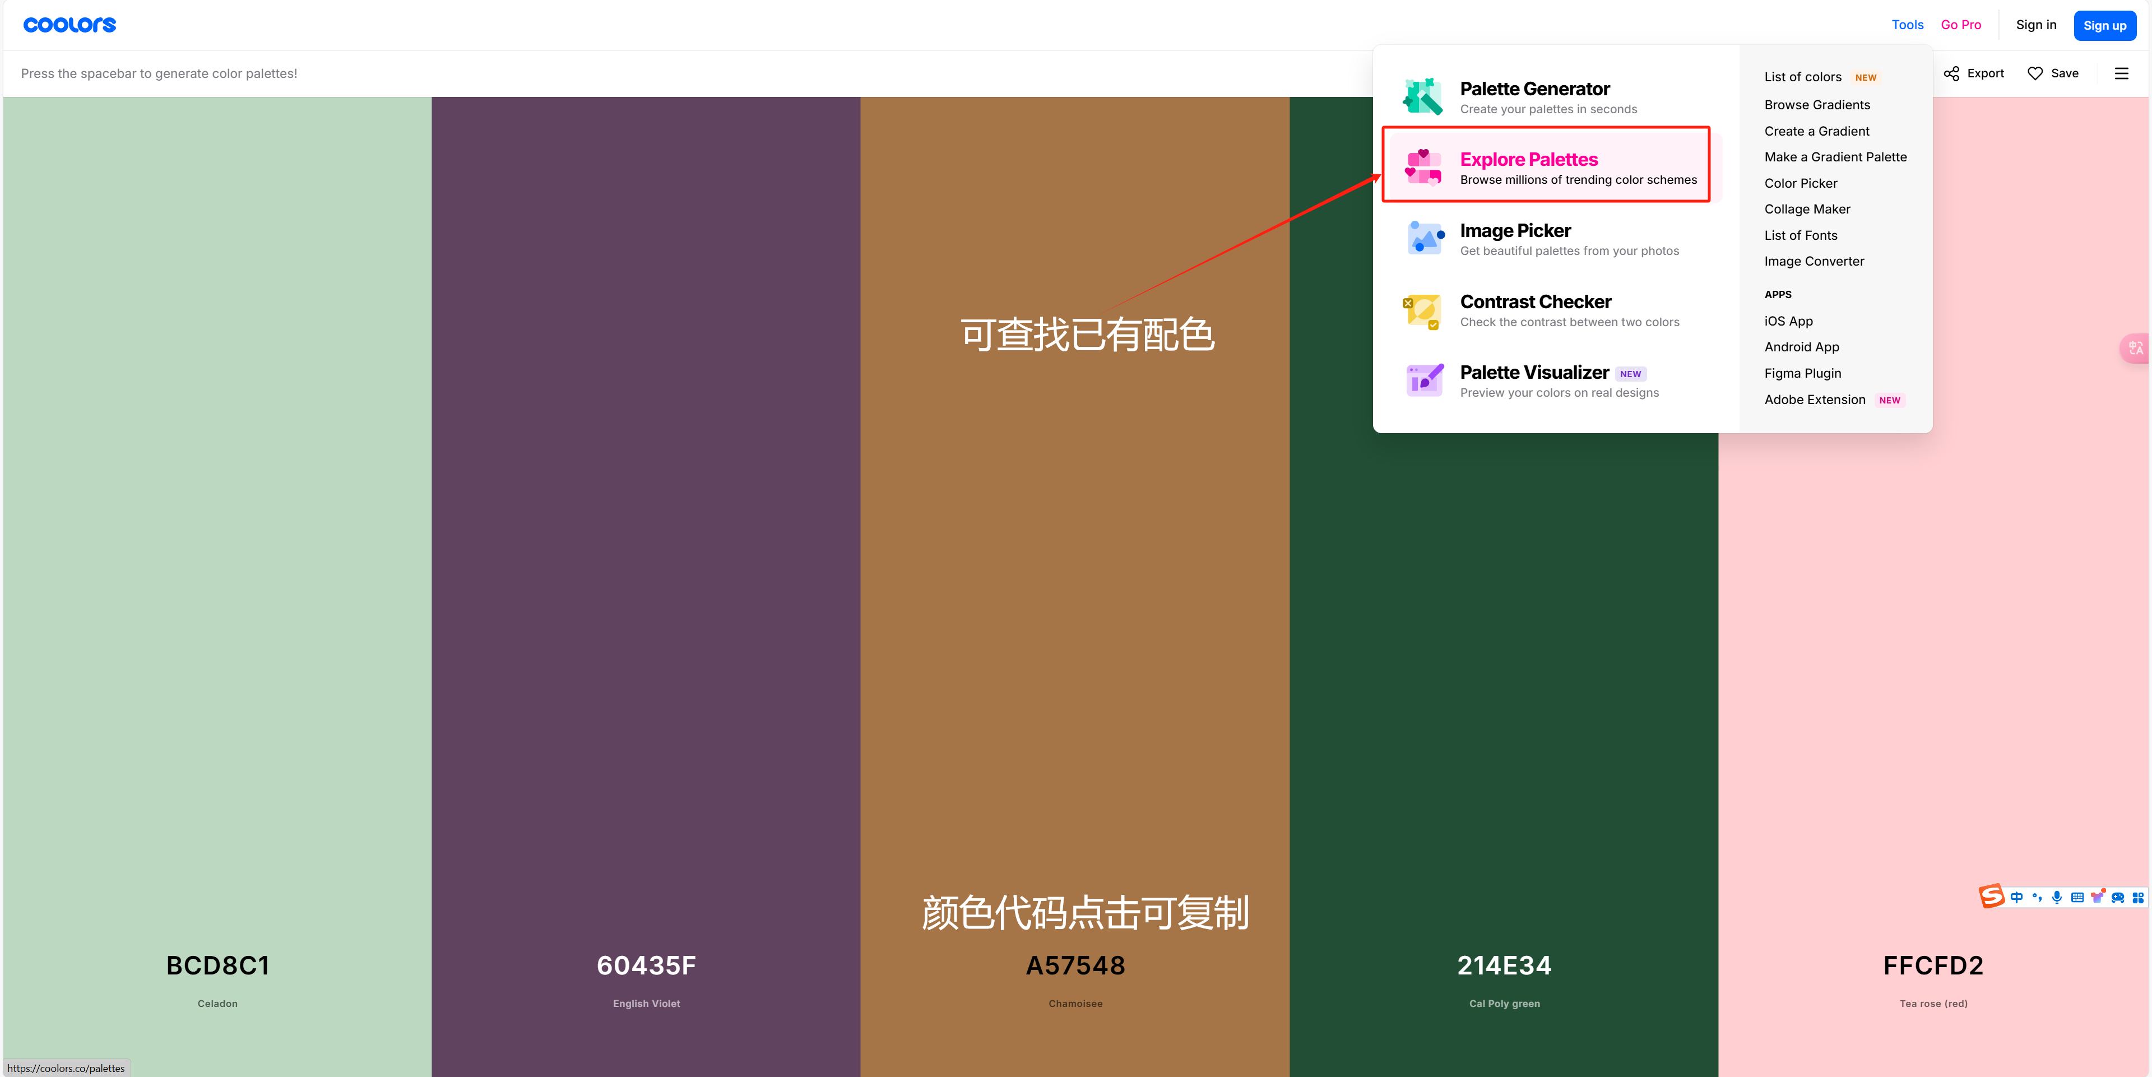This screenshot has width=2152, height=1077.
Task: Click the Palette Generator icon
Action: (1423, 97)
